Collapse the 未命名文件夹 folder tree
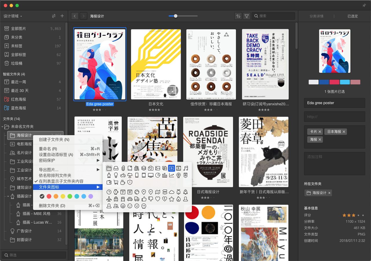371x261 pixels. coord(3,127)
